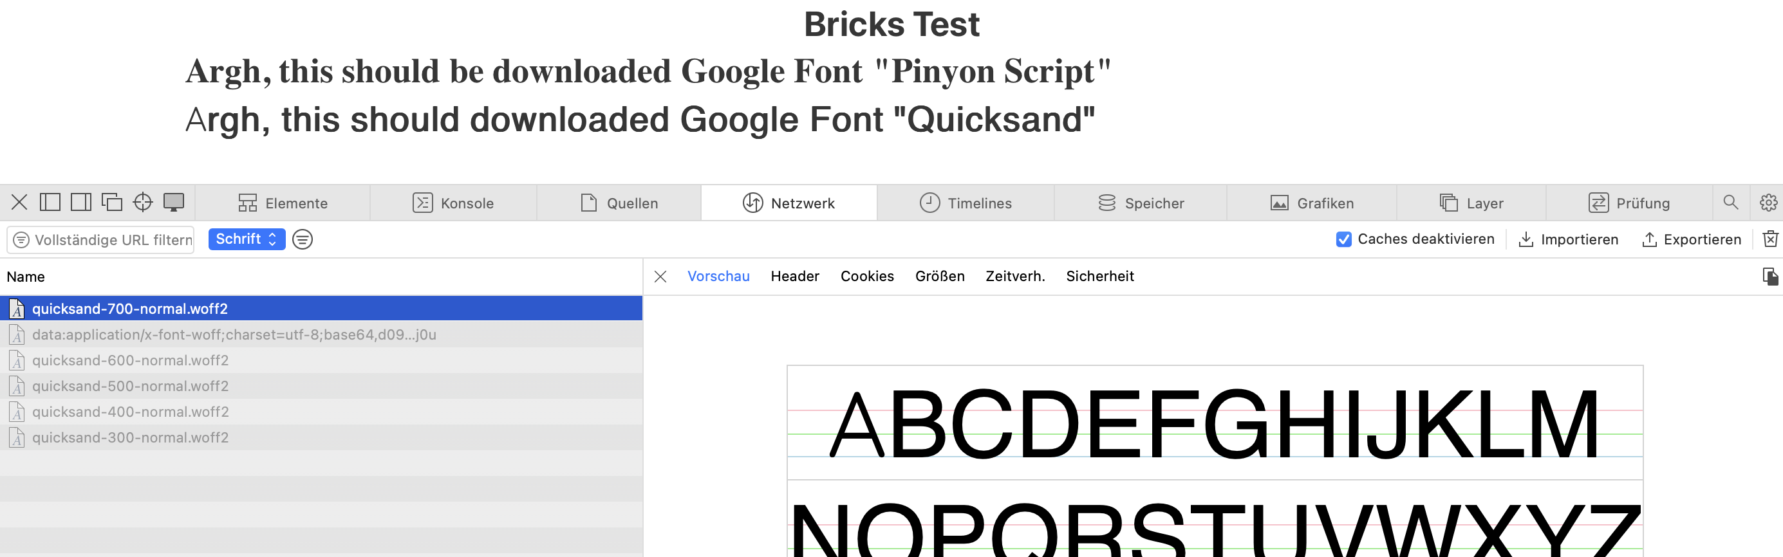
Task: Open the Grafiken tab
Action: tap(1312, 203)
